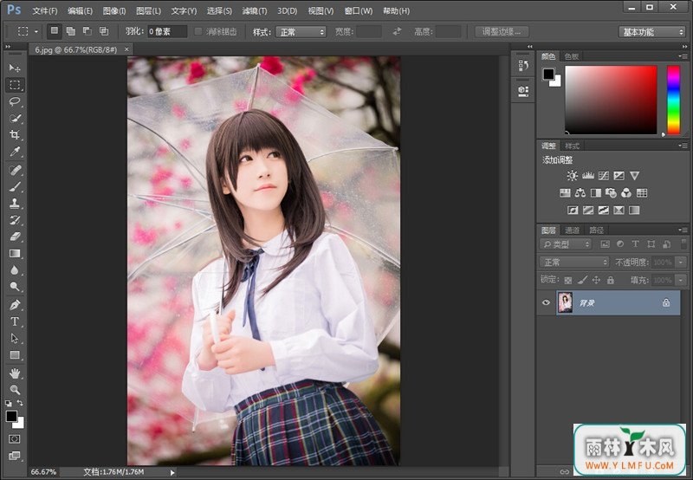Hide the 背景 layer with eye icon
693x480 pixels.
click(546, 302)
